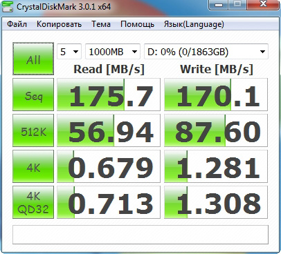Click the Seq write result 170.1
This screenshot has width=281, height=254.
click(216, 95)
